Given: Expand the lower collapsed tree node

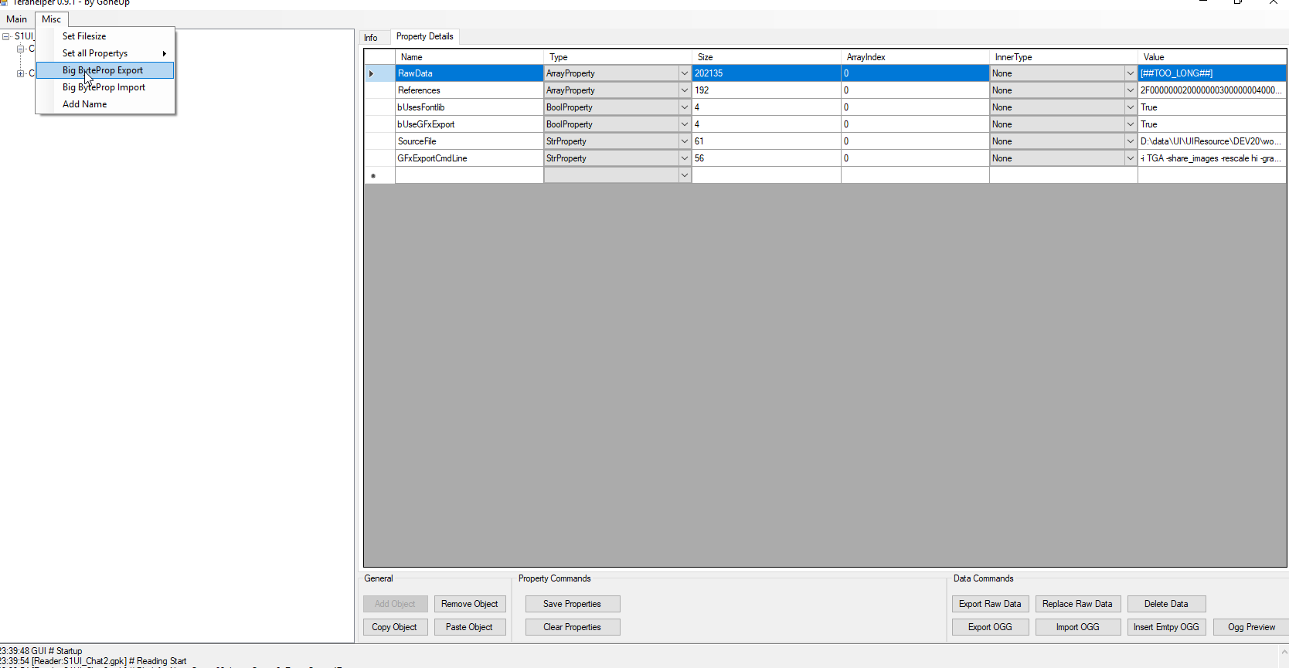Looking at the screenshot, I should tap(20, 73).
